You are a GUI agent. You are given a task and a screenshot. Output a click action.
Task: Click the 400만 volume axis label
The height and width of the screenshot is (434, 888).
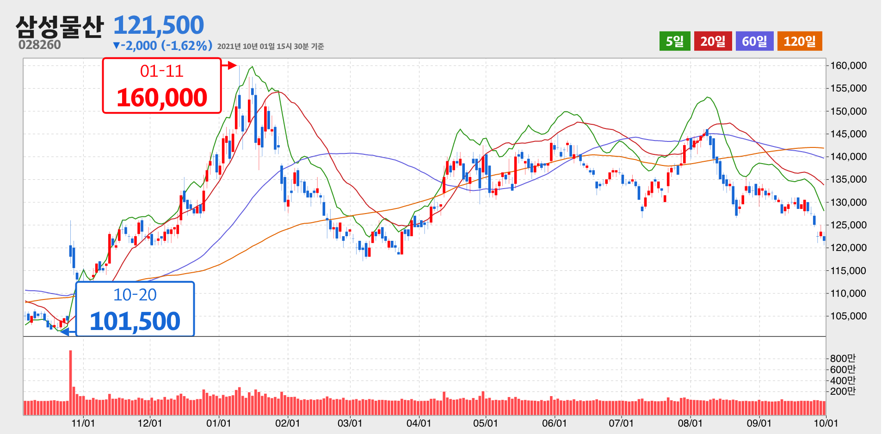tap(843, 380)
